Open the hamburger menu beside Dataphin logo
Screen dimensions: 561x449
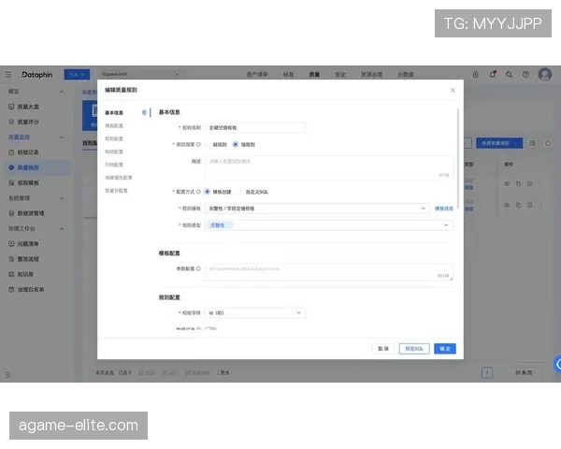click(8, 75)
